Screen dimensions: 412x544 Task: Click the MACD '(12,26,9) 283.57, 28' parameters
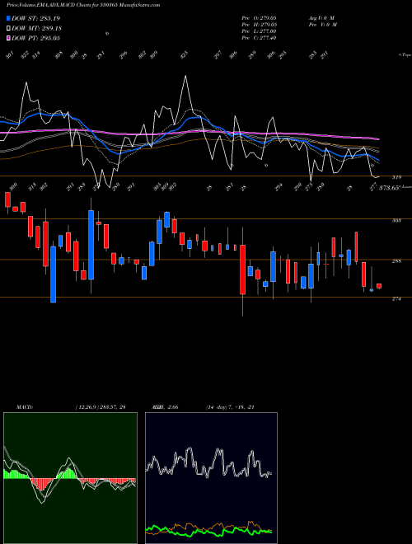[x=101, y=407]
